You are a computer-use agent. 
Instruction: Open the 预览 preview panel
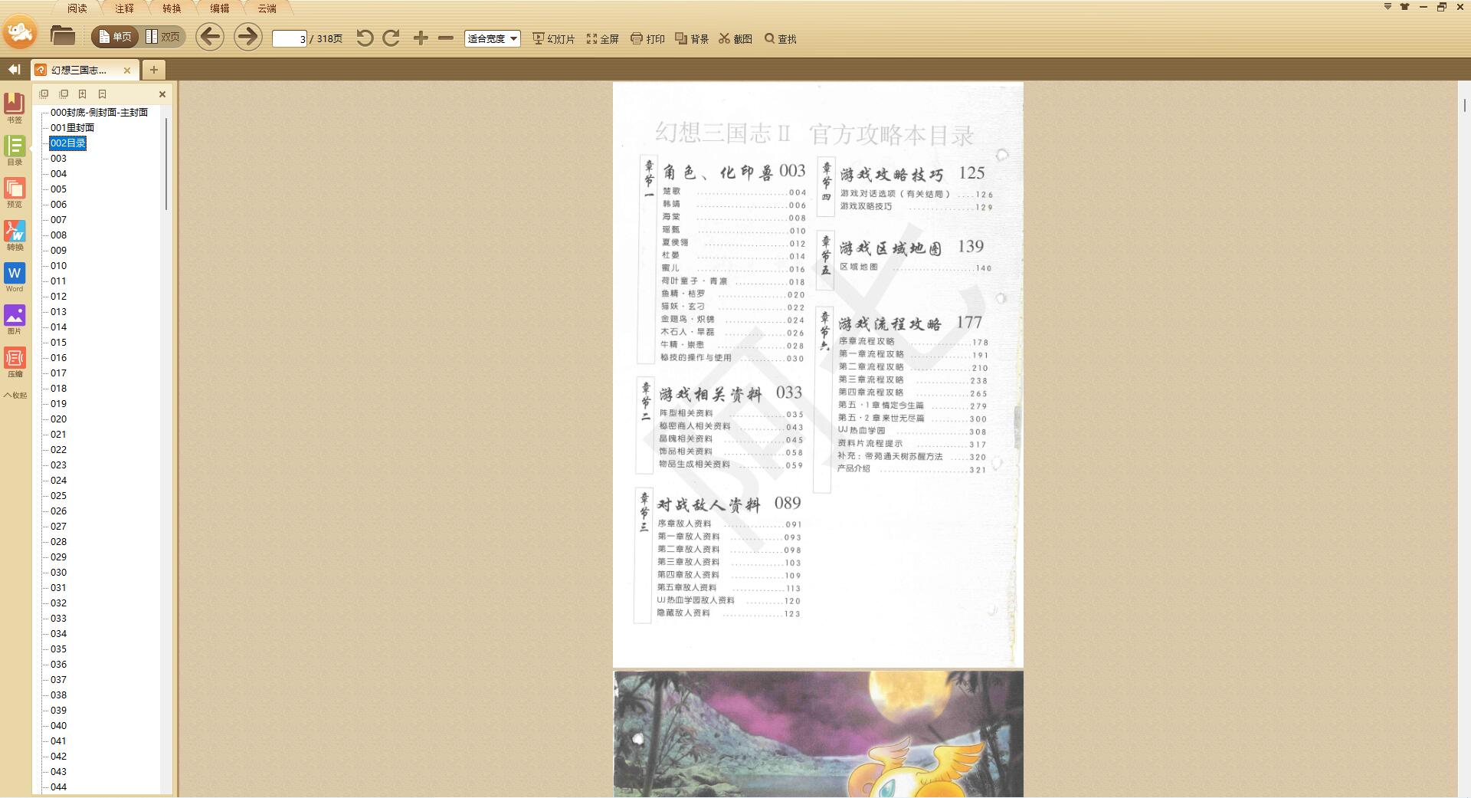pyautogui.click(x=15, y=192)
